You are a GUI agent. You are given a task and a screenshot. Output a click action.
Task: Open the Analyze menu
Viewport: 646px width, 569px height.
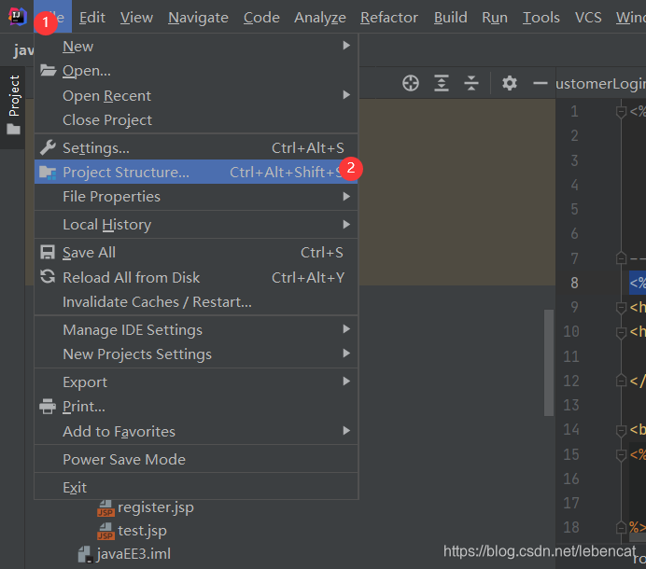coord(320,18)
